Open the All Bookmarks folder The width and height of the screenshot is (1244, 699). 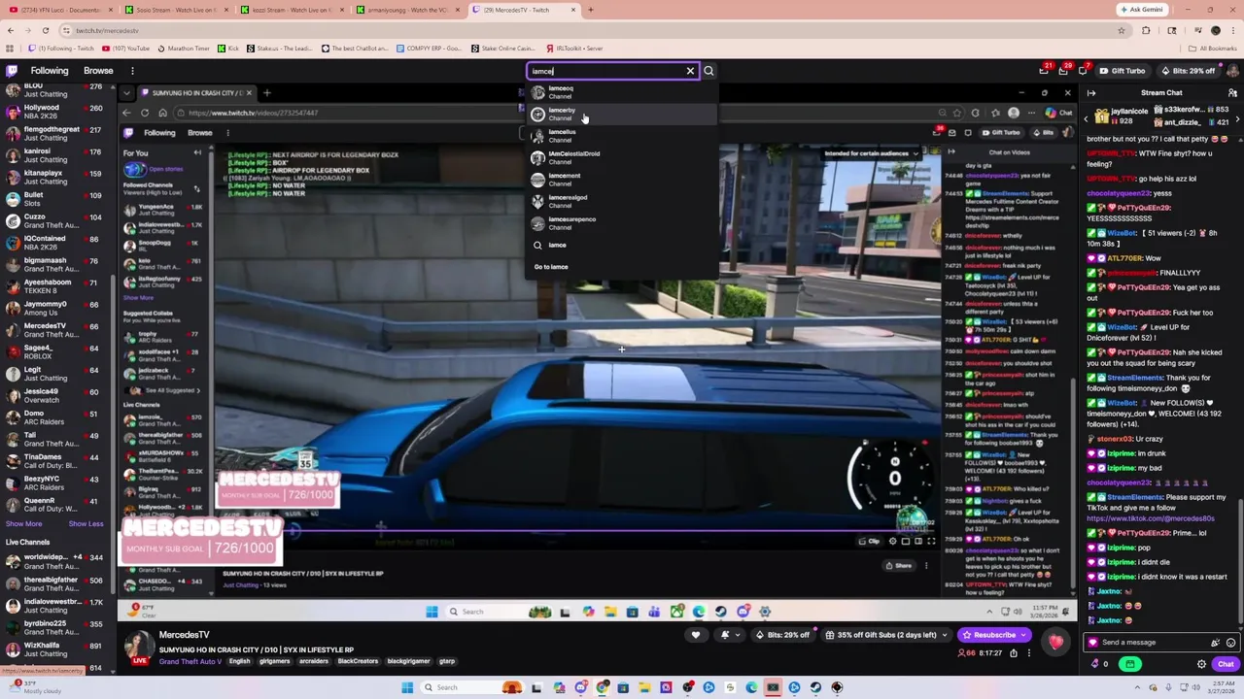tap(1214, 48)
